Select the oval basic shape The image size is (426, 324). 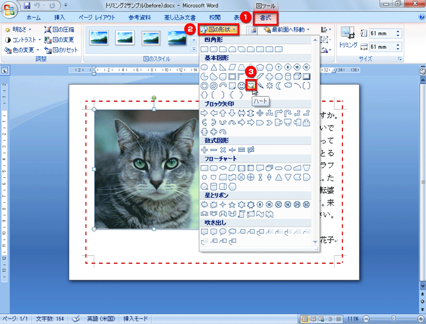[204, 67]
